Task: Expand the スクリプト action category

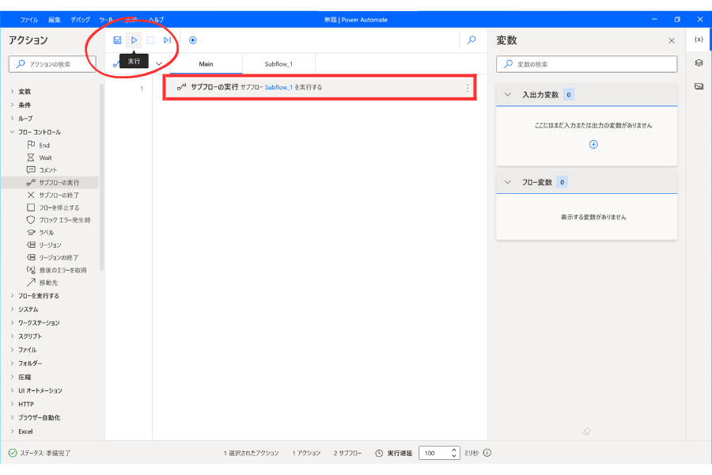Action: (12, 336)
